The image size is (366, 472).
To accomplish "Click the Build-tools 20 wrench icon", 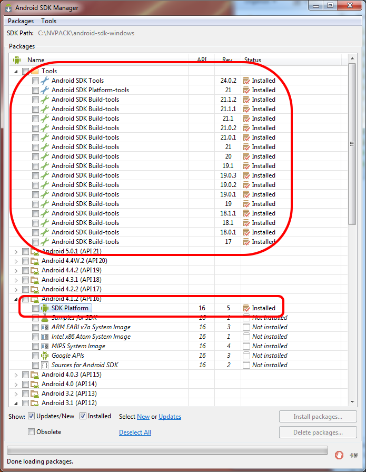I will [45, 156].
